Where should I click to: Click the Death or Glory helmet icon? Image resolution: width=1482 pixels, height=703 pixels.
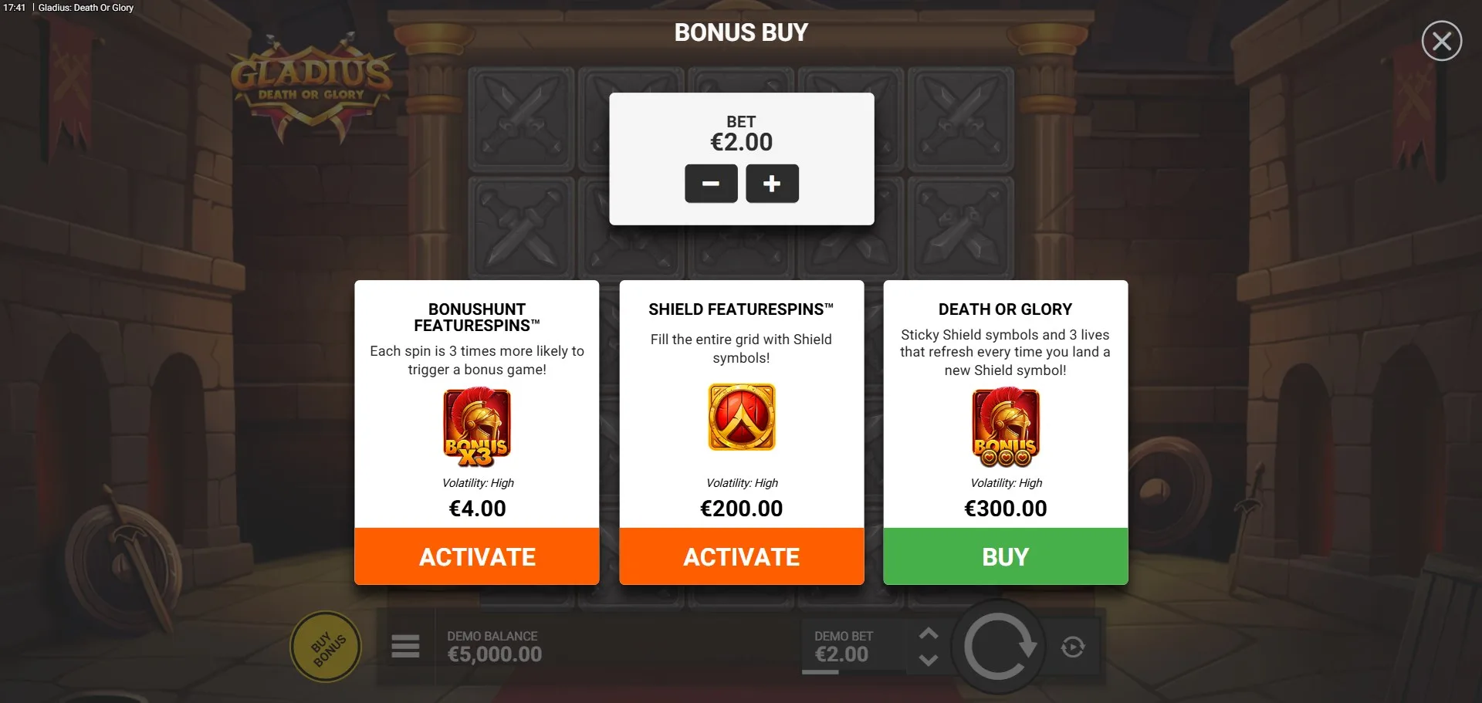point(1005,427)
